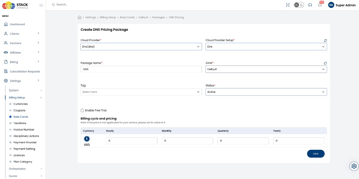Enable Free Trial checkbox
This screenshot has width=359, height=179.
(82, 111)
